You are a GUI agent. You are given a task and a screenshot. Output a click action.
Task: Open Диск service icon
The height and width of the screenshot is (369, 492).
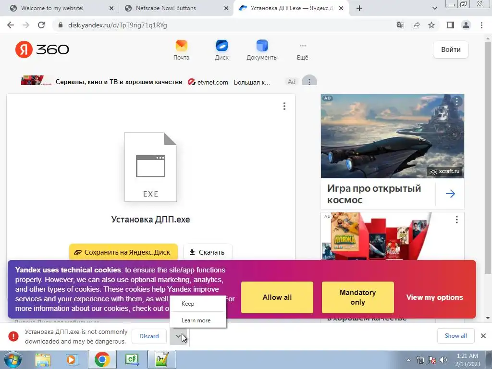(x=222, y=50)
